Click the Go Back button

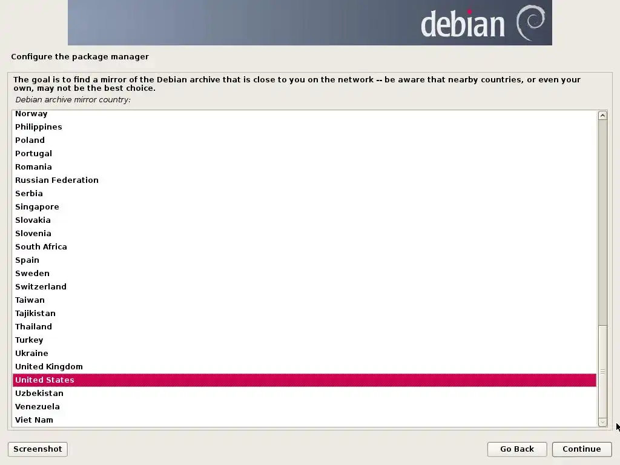pyautogui.click(x=517, y=449)
